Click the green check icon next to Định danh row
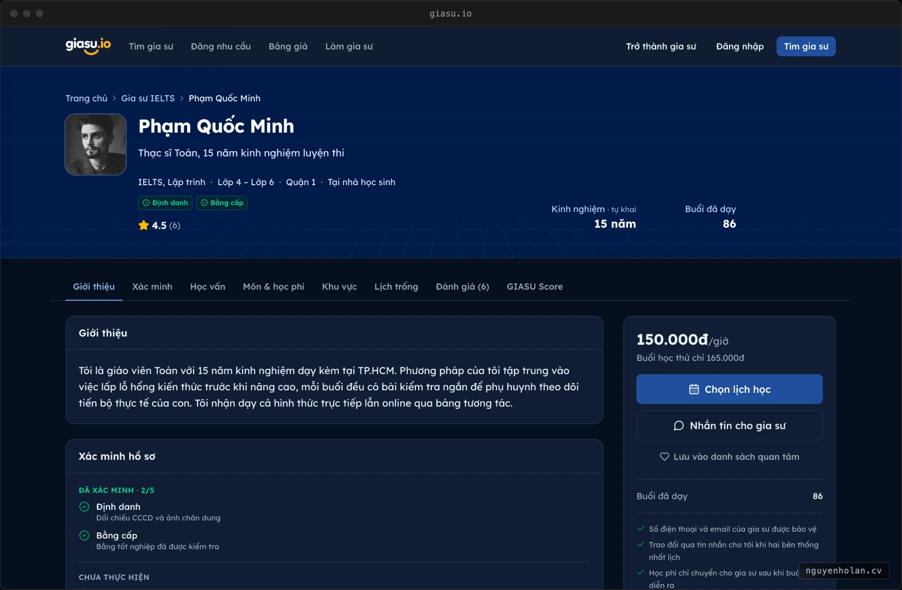The width and height of the screenshot is (902, 590). pos(85,507)
